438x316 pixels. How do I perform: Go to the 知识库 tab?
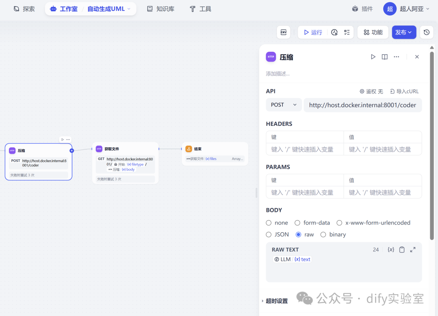click(161, 9)
